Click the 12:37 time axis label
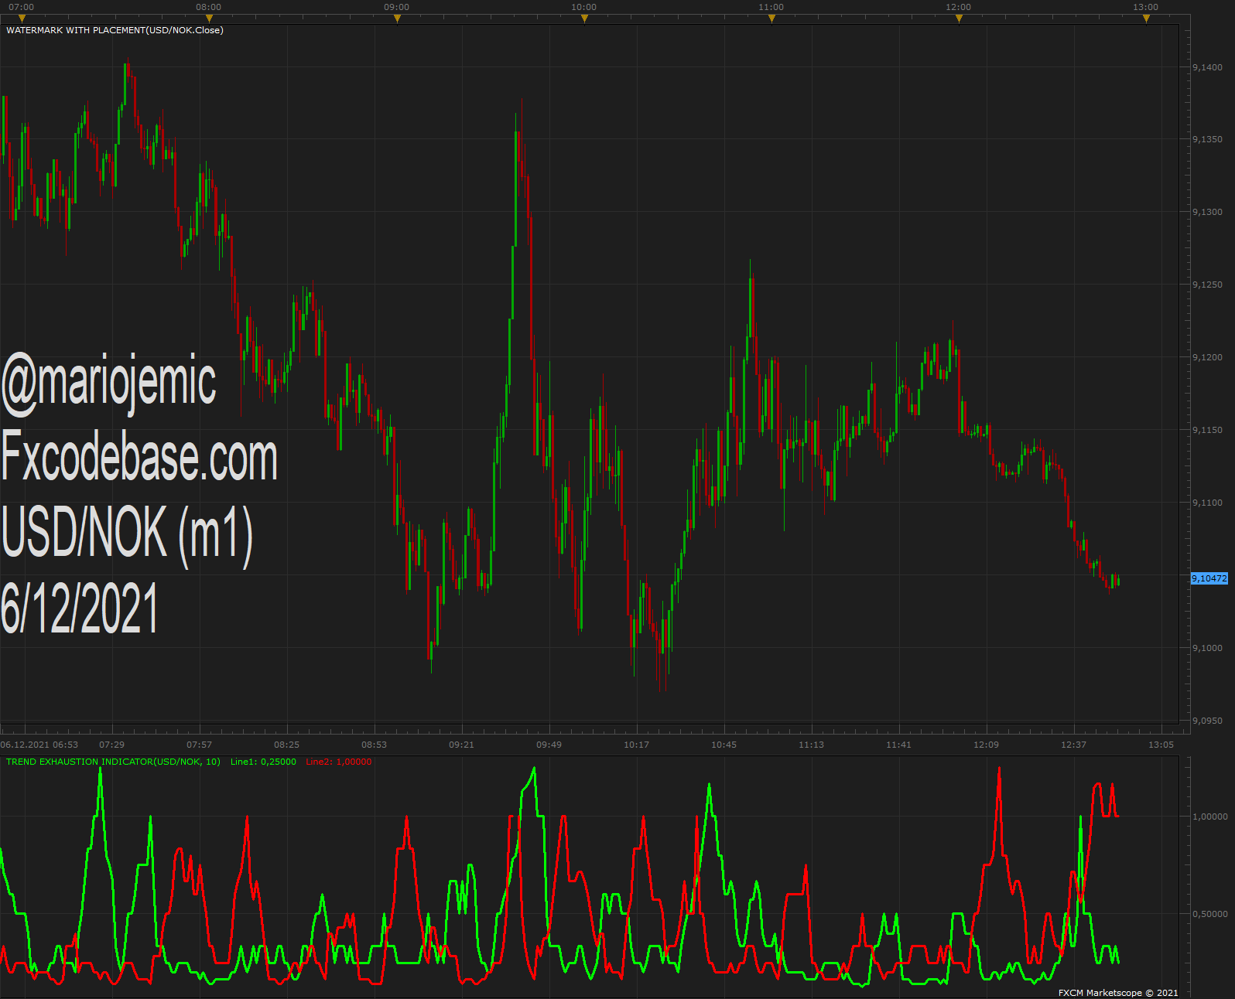The width and height of the screenshot is (1235, 999). click(1073, 745)
